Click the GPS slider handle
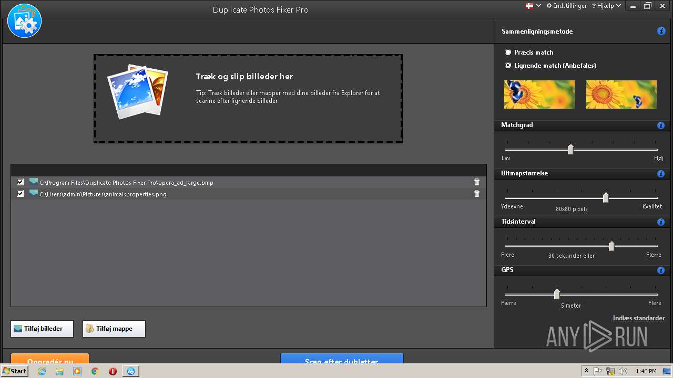 (557, 294)
